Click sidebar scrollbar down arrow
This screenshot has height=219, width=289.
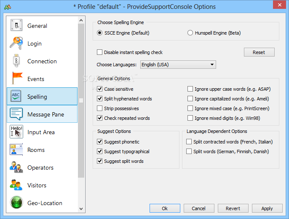(81, 209)
